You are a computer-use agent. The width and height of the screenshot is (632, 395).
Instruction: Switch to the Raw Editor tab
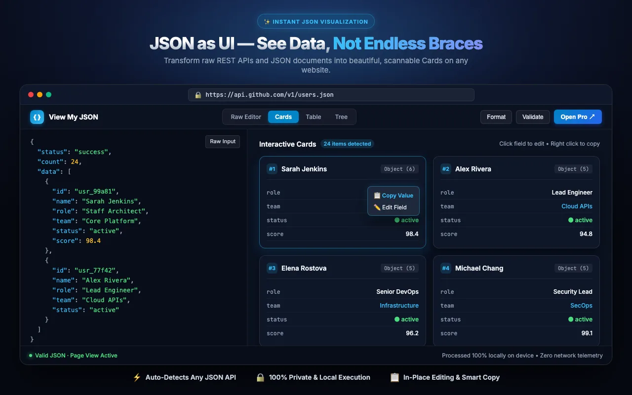[x=246, y=117]
